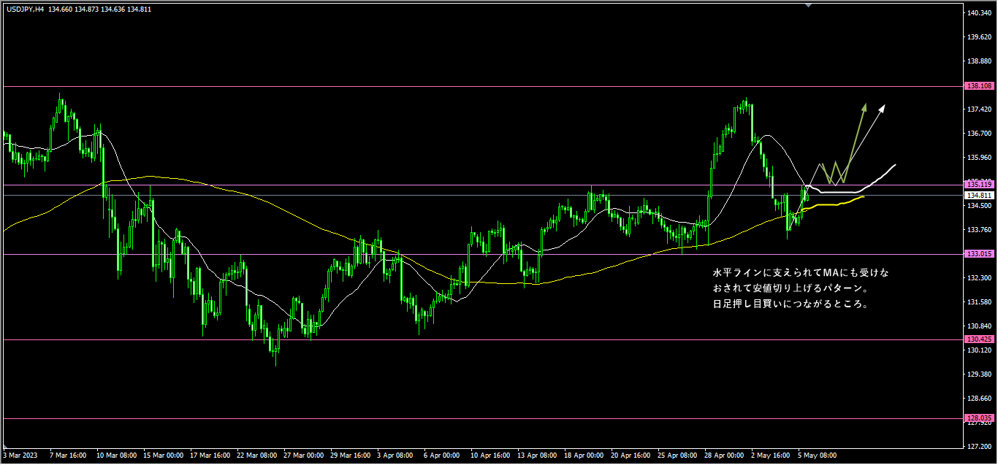Click the current price 134.811 label
The image size is (998, 465).
pos(978,196)
